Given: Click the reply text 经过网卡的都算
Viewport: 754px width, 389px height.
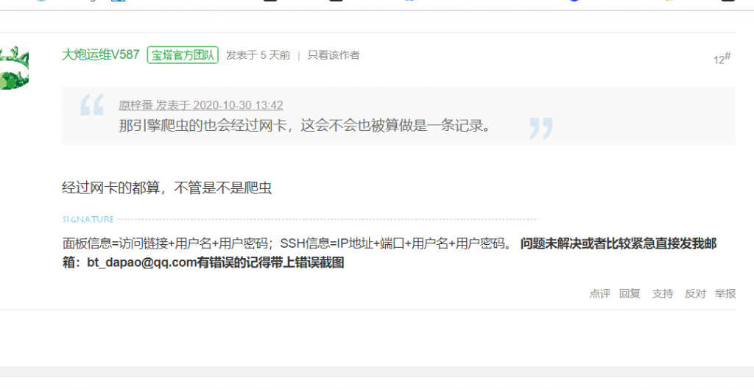Looking at the screenshot, I should pos(167,188).
